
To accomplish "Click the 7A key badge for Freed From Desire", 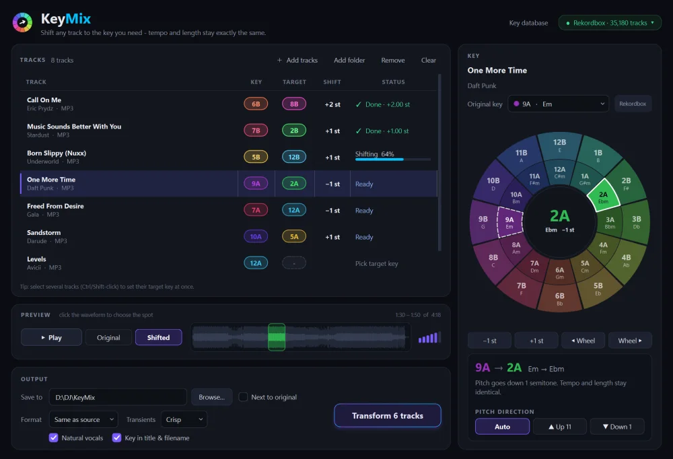I will pos(256,211).
